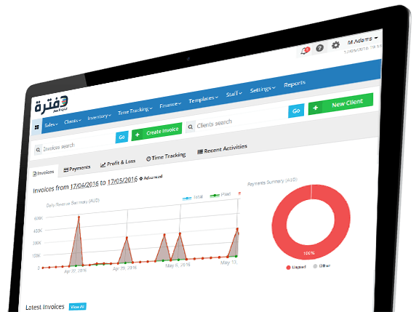Screen dimensions: 419x312
Task: Toggle the Total series in chart legend
Action: point(192,197)
